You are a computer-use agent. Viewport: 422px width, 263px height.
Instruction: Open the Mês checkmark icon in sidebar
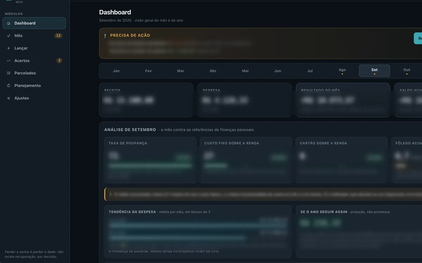(x=9, y=36)
